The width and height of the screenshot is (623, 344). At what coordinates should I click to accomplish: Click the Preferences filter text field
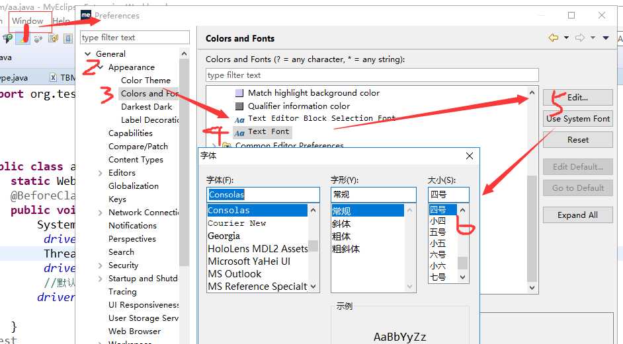pyautogui.click(x=135, y=38)
